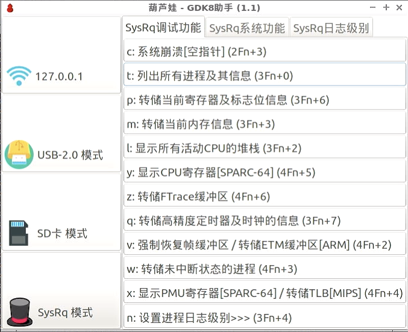Maximize the window with plus button

[386, 7]
